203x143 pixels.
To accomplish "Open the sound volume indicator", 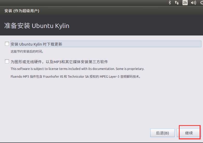I will point(193,3).
